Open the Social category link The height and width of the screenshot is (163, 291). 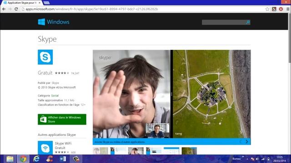pos(55,96)
